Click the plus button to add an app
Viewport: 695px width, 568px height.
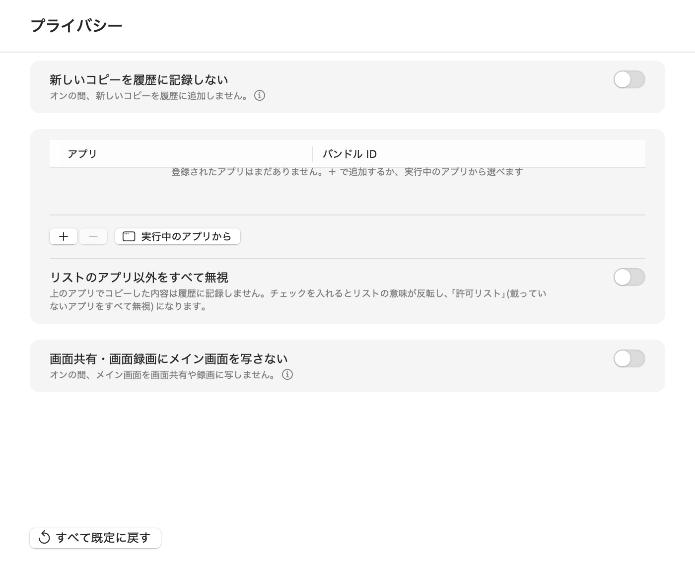click(x=64, y=236)
